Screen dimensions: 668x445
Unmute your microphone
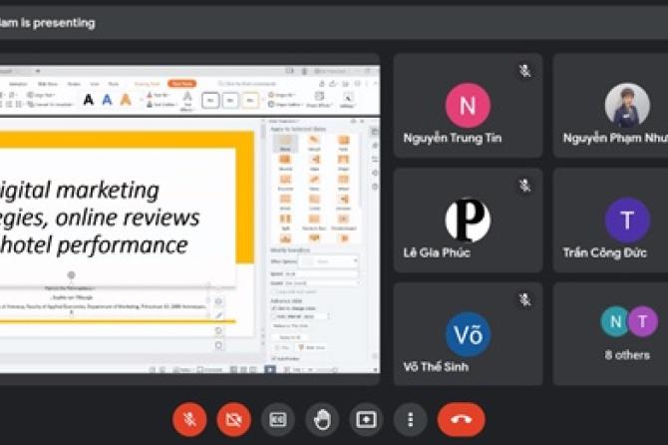(x=189, y=419)
